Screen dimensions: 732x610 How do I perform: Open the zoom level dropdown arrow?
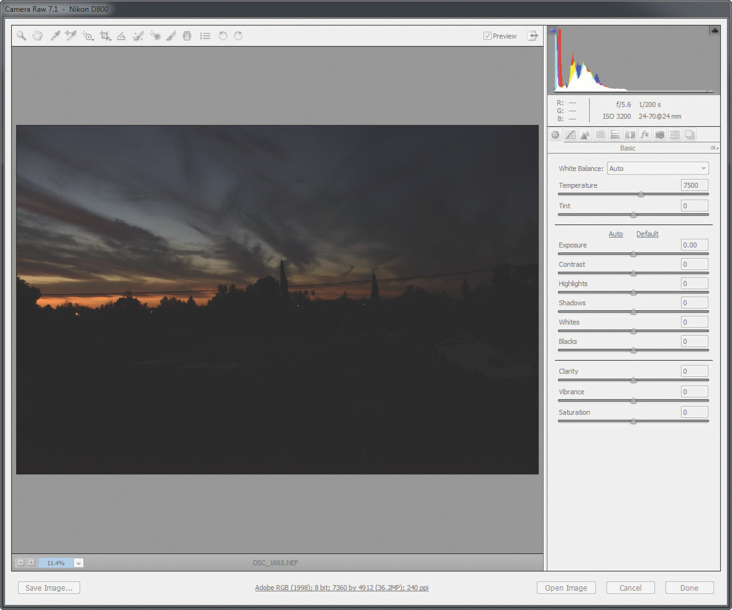tap(78, 563)
